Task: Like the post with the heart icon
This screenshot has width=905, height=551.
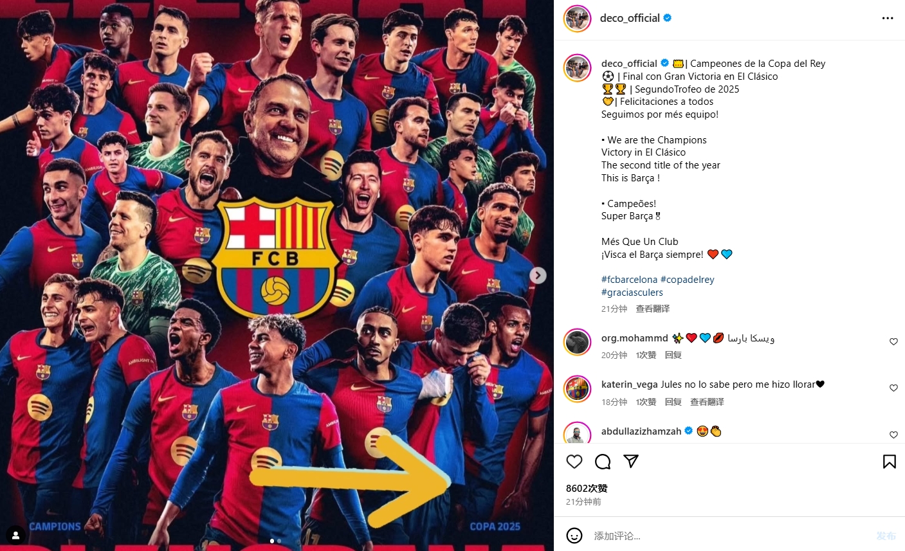Action: click(x=574, y=462)
